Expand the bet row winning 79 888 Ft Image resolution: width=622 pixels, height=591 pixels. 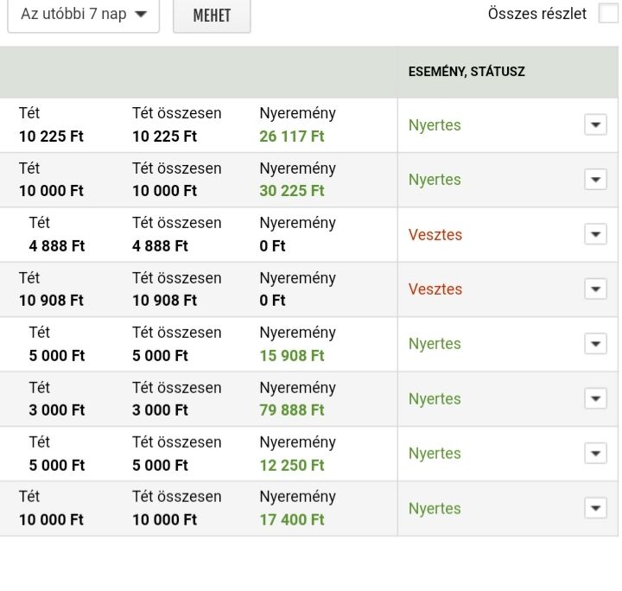(595, 398)
